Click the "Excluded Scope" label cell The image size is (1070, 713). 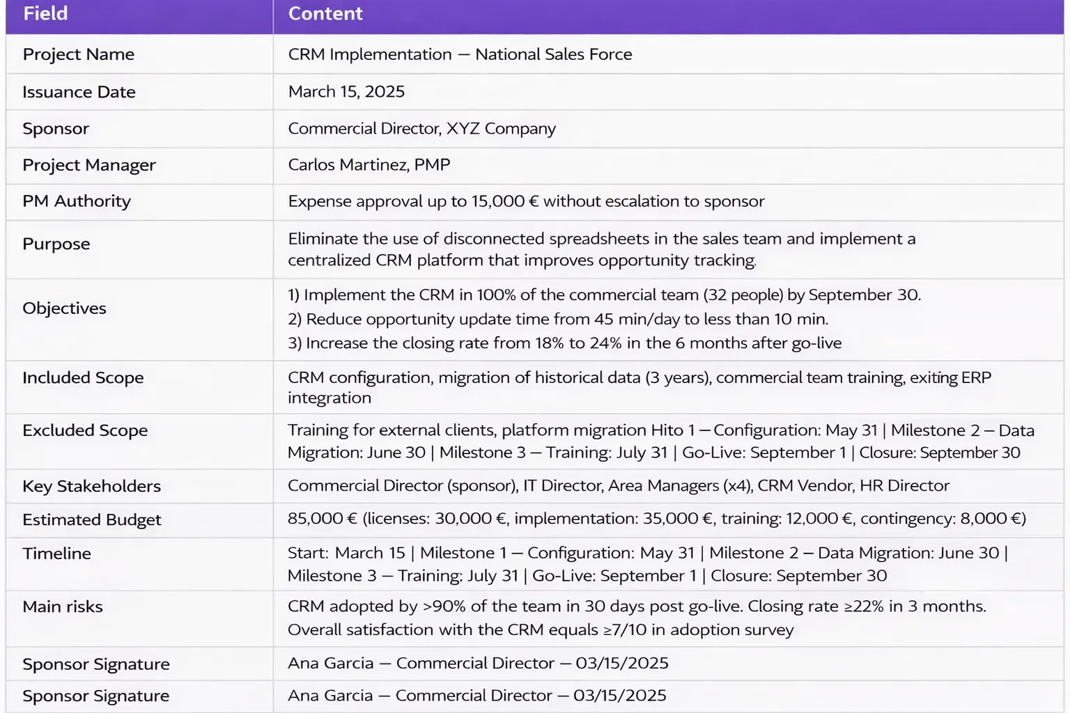click(85, 430)
